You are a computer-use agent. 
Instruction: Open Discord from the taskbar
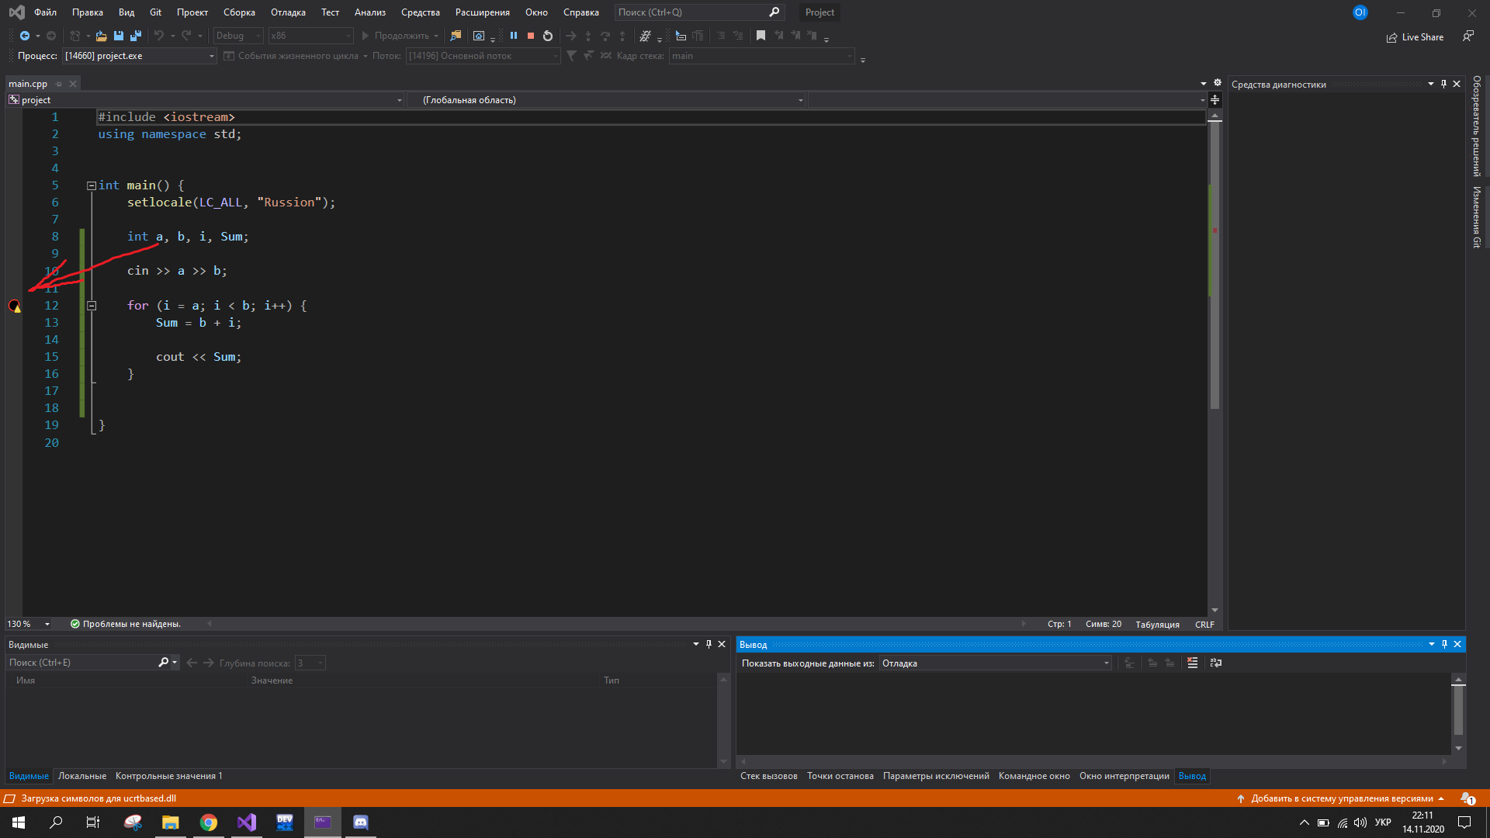361,822
